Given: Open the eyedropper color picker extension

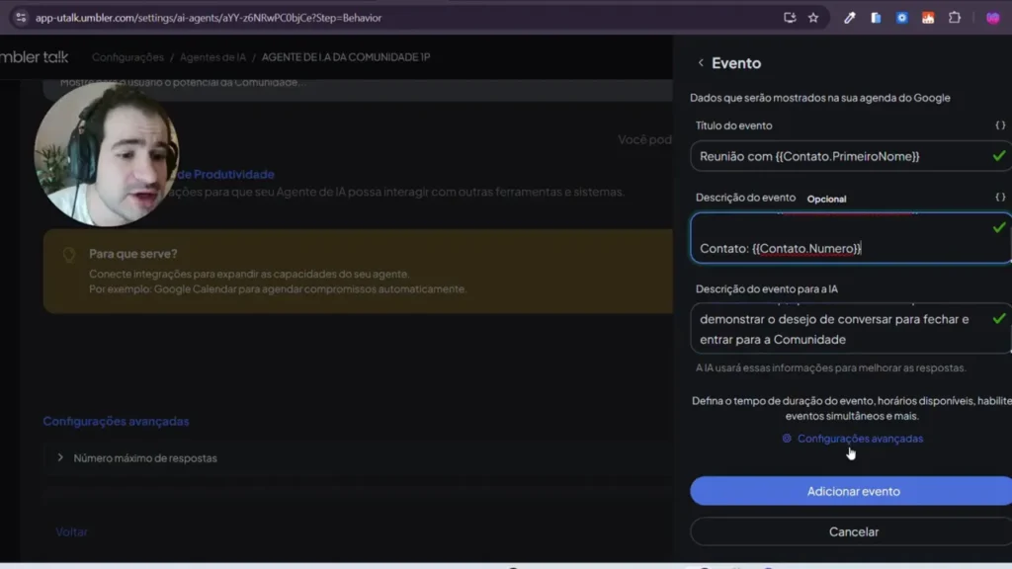Looking at the screenshot, I should click(849, 18).
